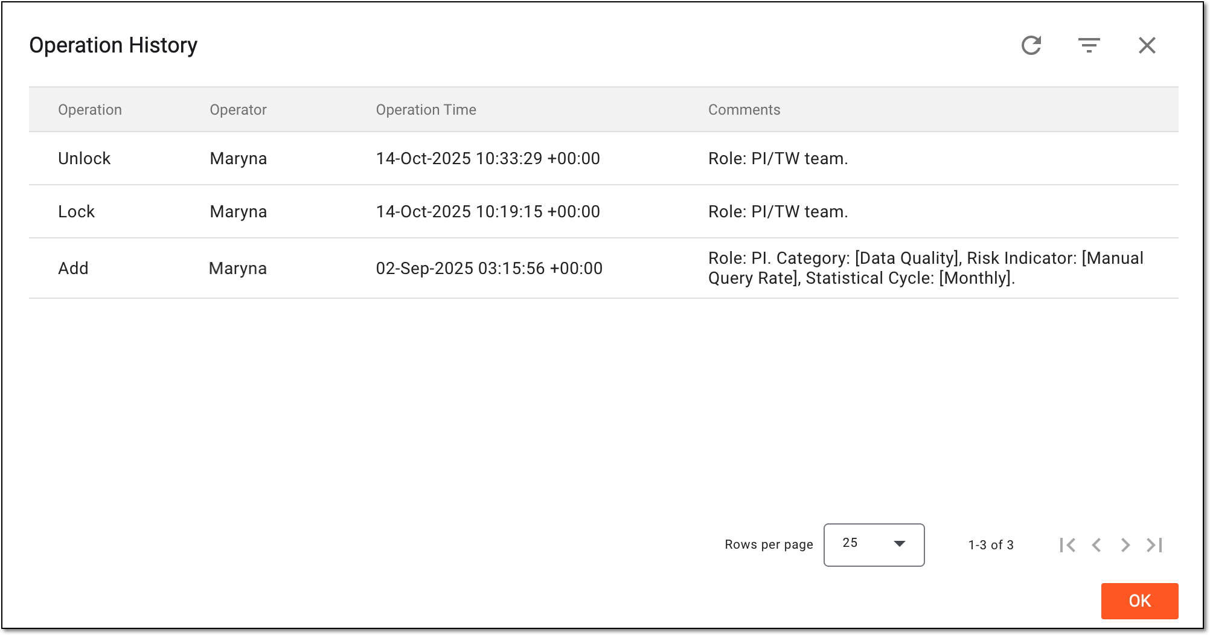The image size is (1210, 635).
Task: Sort by the Operation Time column header
Action: [x=426, y=110]
